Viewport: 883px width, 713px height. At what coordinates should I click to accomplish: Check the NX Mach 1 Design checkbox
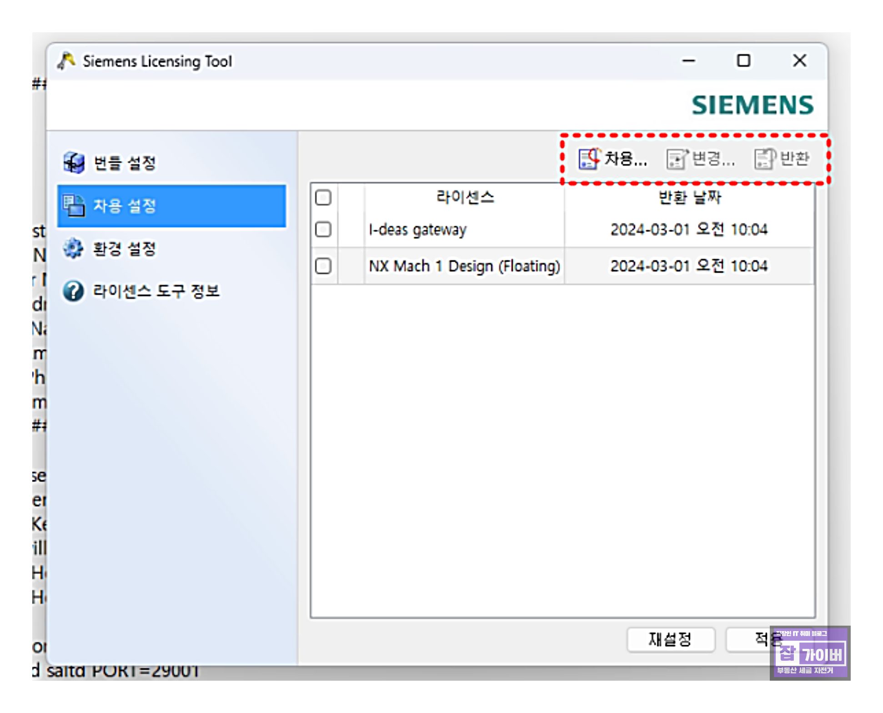[x=323, y=266]
